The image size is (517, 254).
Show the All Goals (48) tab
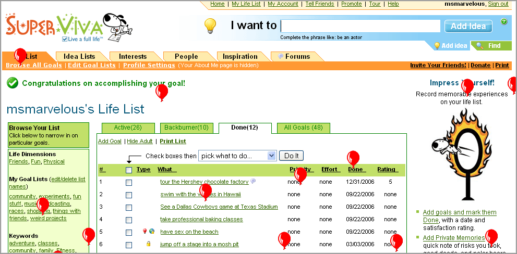[303, 128]
